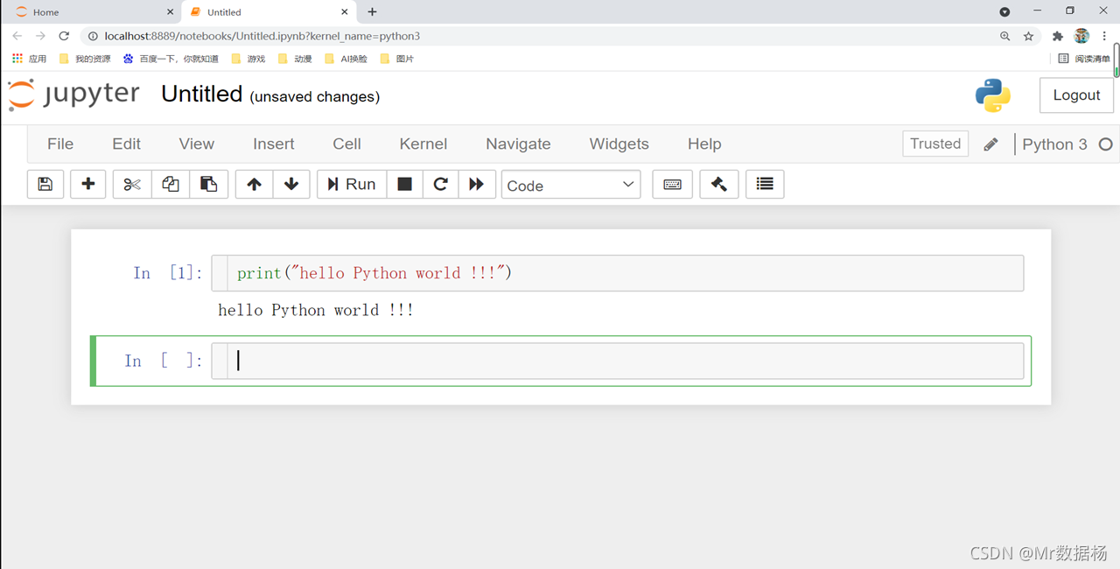Click the Trusted notebook button
1120x569 pixels.
(935, 144)
